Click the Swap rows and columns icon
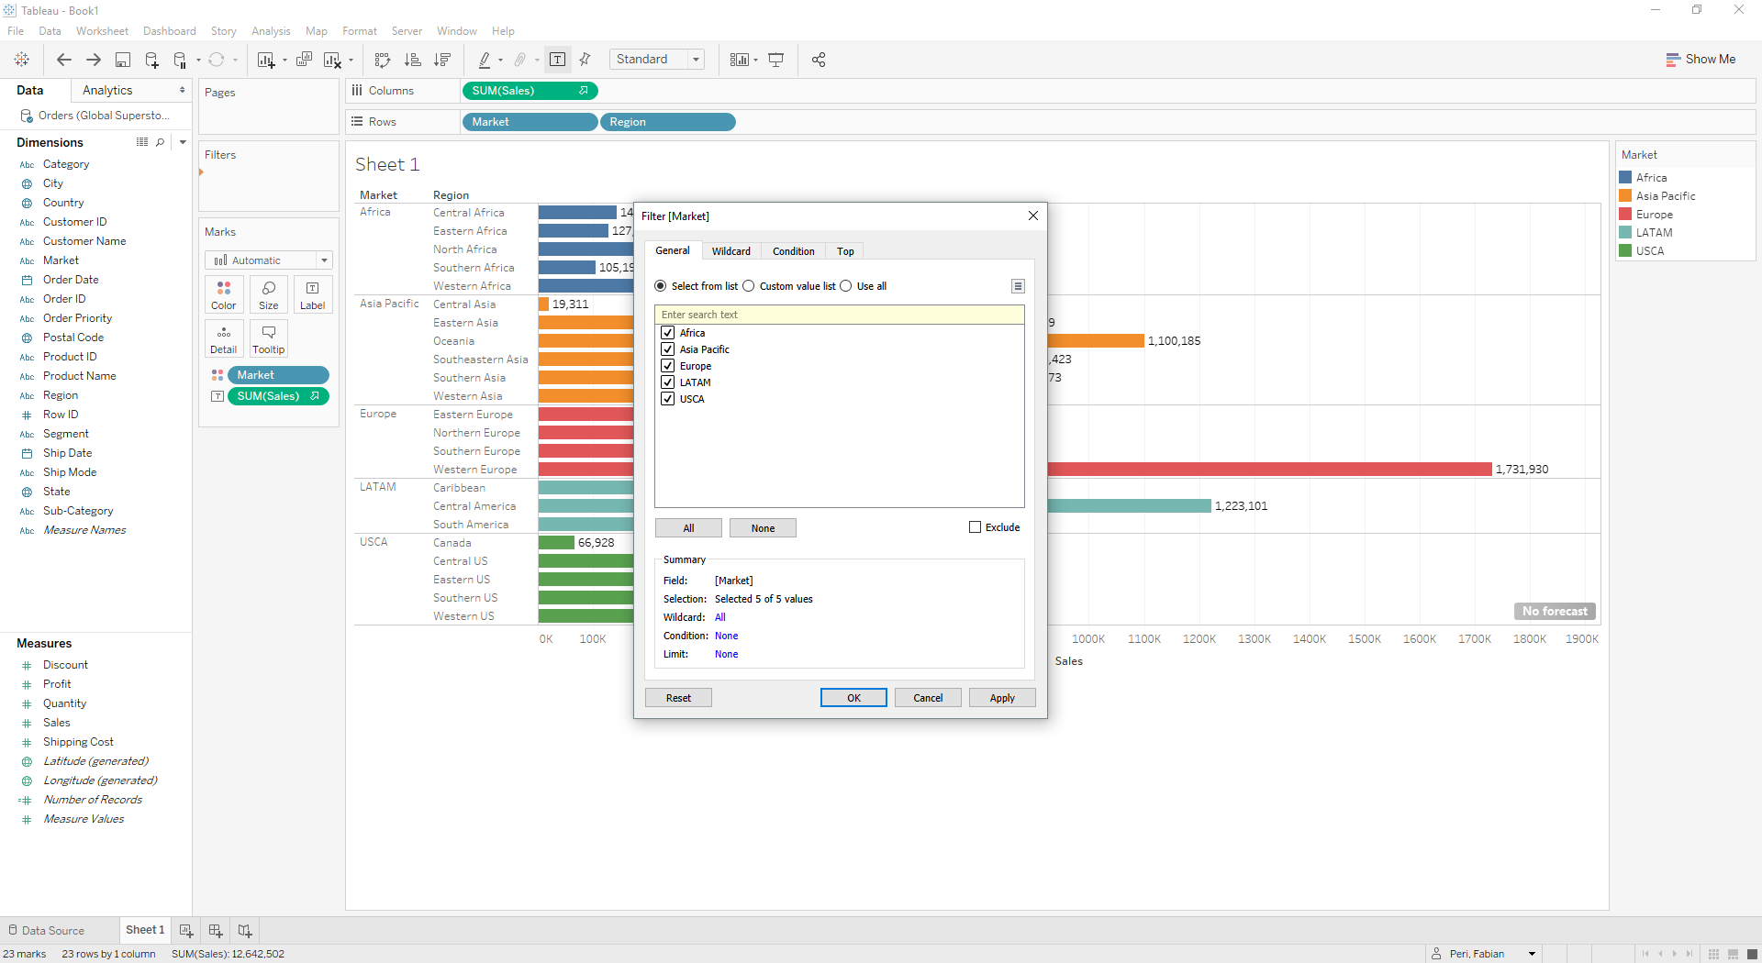 (383, 60)
